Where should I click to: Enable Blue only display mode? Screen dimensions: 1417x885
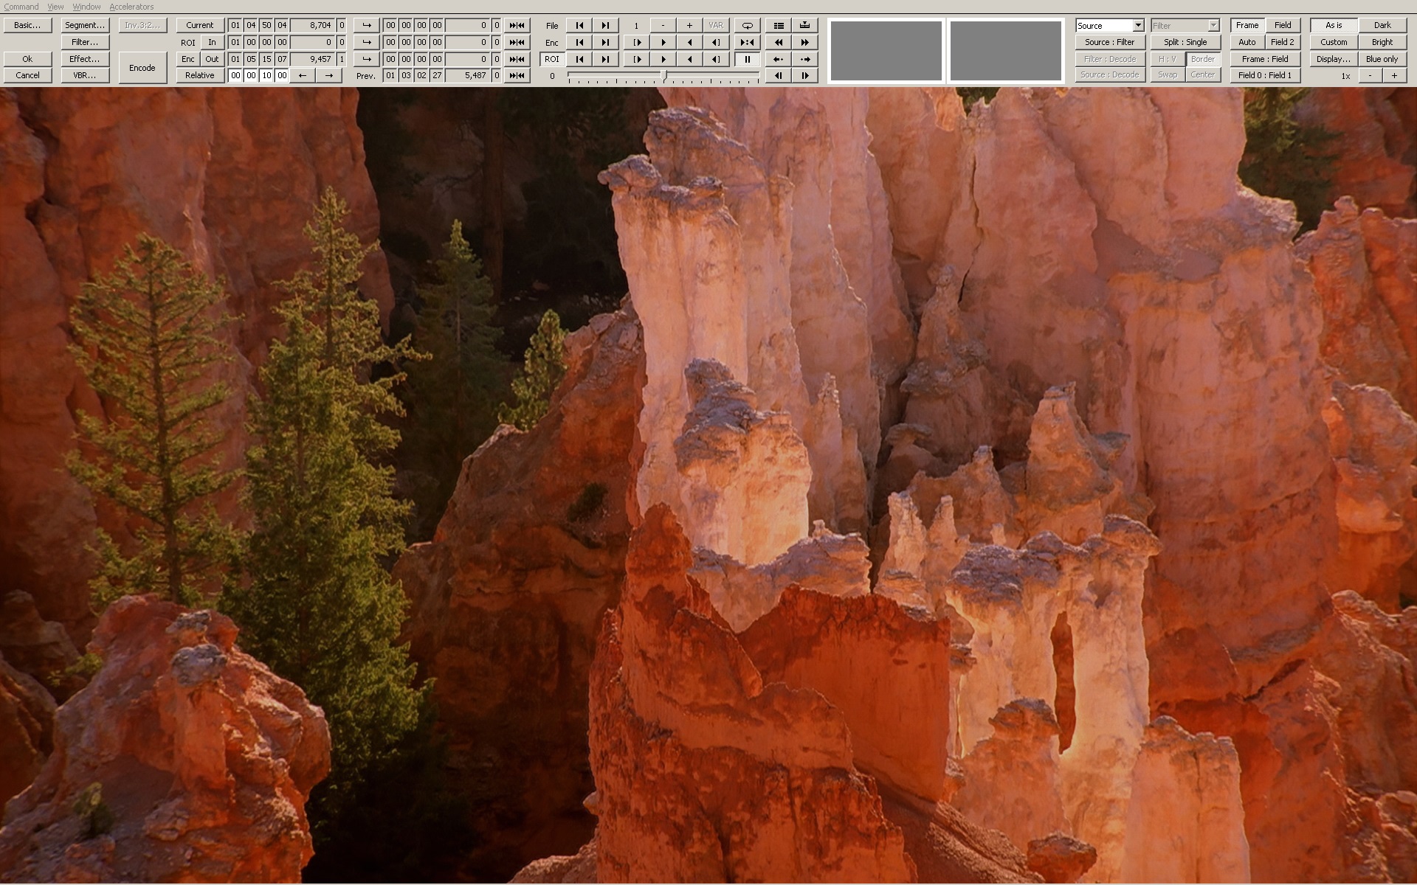[1382, 59]
